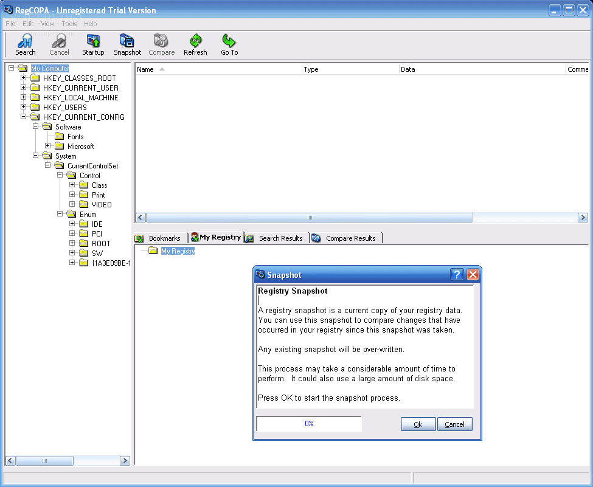Collapse the Enum key
The image size is (593, 487).
pyautogui.click(x=60, y=213)
